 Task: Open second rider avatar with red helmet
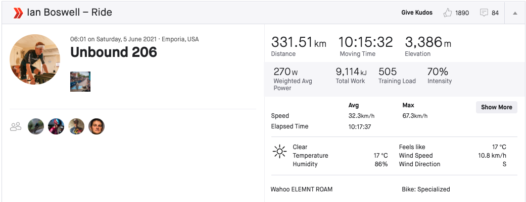pos(56,127)
